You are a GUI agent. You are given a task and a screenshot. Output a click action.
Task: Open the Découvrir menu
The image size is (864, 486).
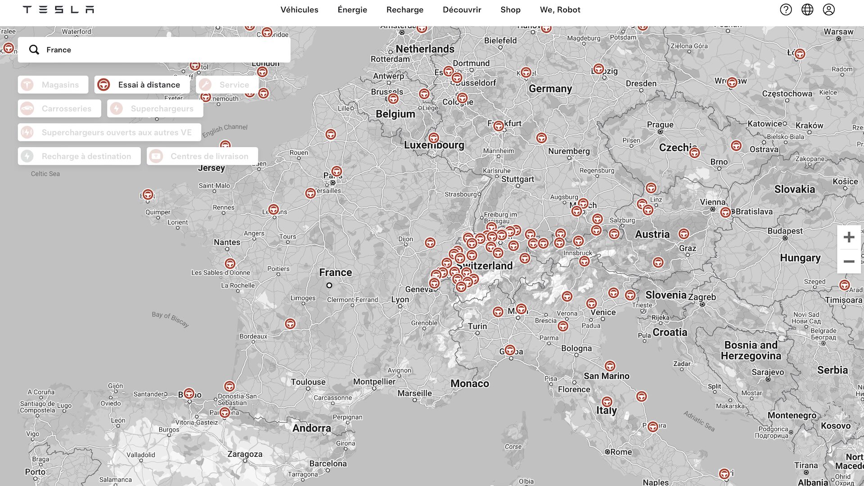click(462, 9)
